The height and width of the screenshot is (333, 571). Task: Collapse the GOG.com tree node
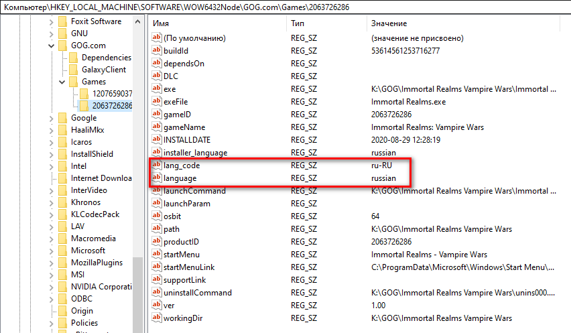coord(52,46)
